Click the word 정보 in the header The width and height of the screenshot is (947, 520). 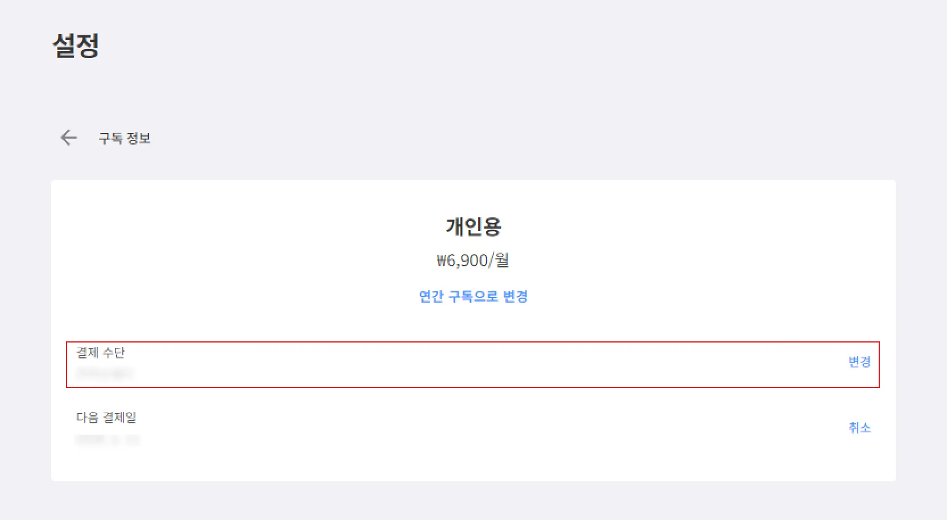click(138, 138)
